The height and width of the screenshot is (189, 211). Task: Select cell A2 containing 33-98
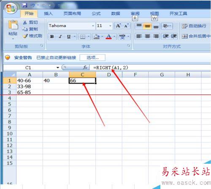point(30,86)
